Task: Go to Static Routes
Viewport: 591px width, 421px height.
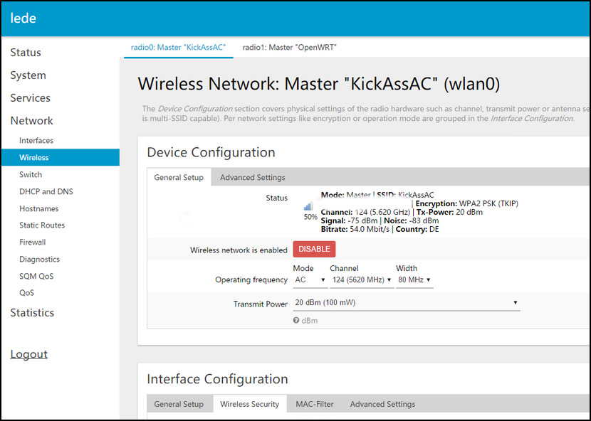Action: click(x=43, y=225)
